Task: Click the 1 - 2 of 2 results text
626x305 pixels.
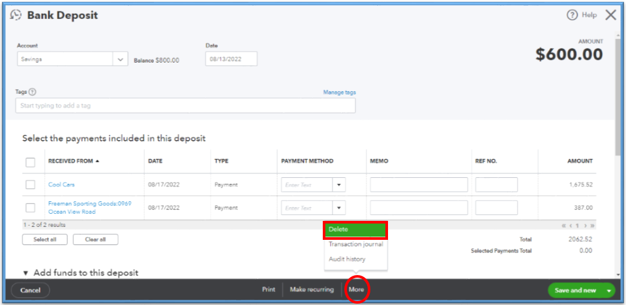Action: pyautogui.click(x=44, y=225)
